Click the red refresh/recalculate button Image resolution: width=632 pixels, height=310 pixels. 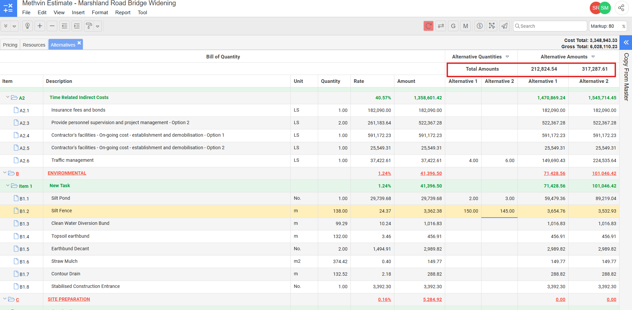(x=428, y=26)
